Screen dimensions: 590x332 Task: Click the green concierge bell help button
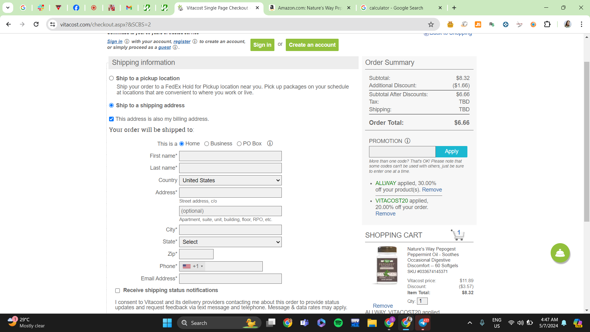560,253
